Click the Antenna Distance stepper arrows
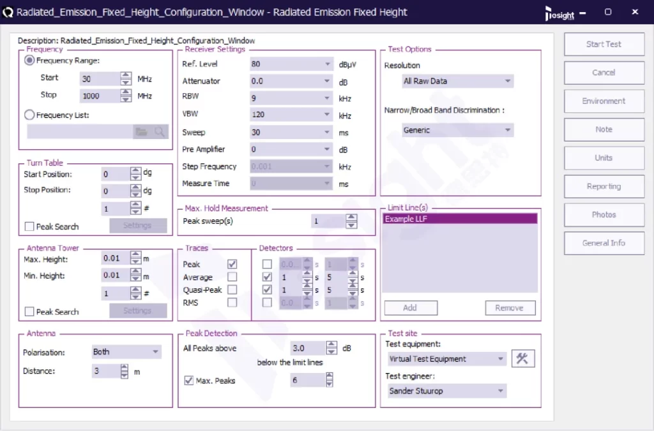The image size is (654, 431). pos(125,370)
